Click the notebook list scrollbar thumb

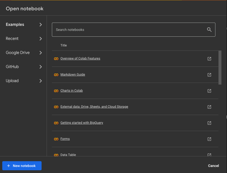pos(220,68)
